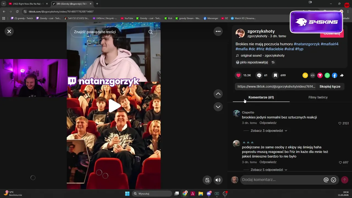Expand Zobacz 3 odpowiedzi replies
Screen dimensions: 352x198
pyautogui.click(x=269, y=131)
